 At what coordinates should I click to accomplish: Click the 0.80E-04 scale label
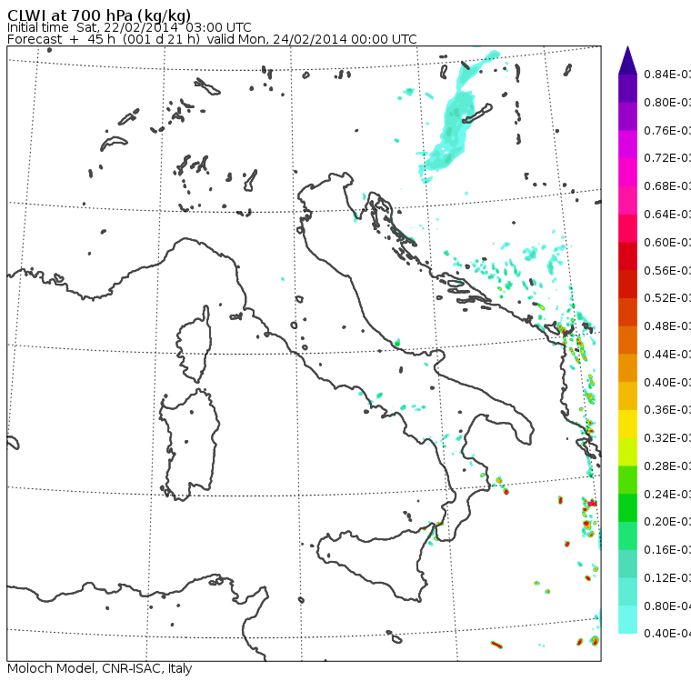point(667,606)
